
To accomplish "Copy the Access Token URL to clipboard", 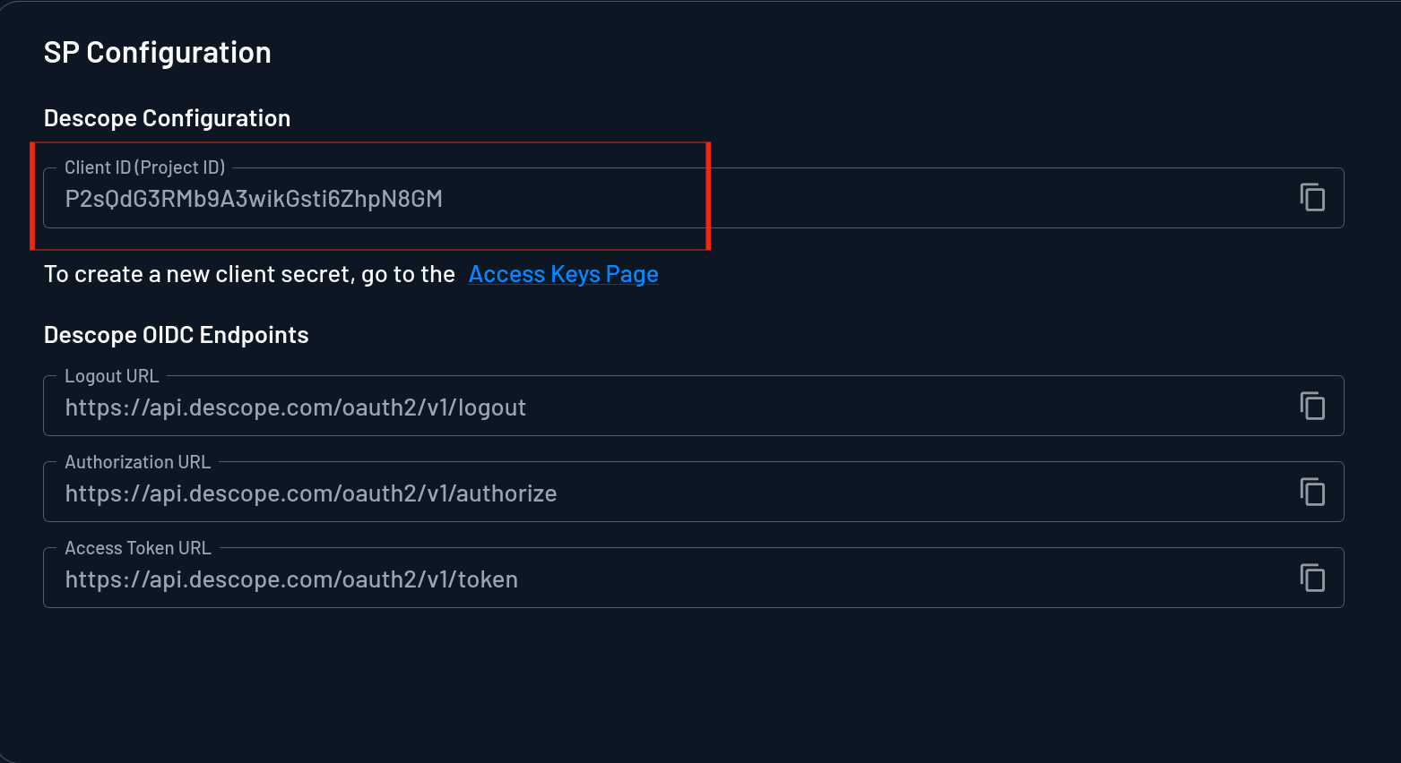I will pyautogui.click(x=1312, y=578).
